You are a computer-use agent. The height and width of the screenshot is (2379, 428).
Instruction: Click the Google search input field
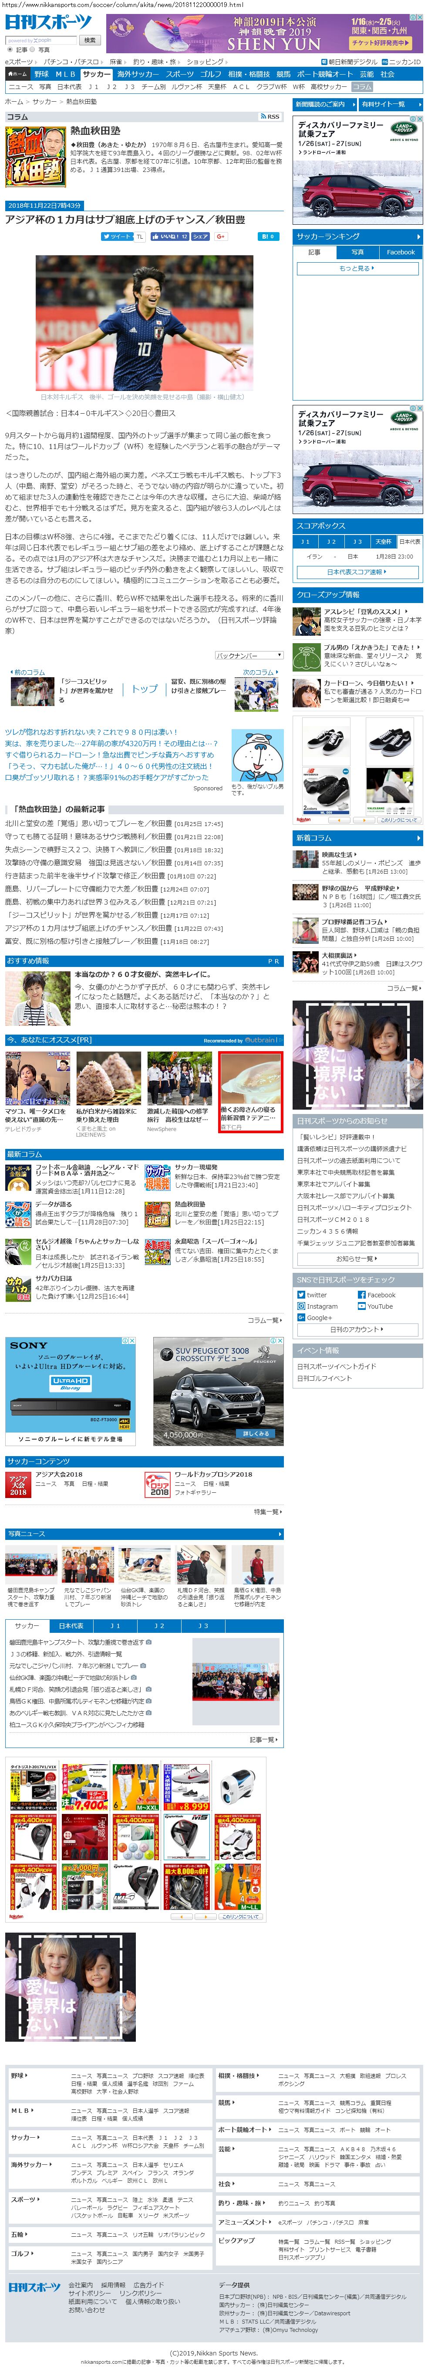tap(41, 41)
